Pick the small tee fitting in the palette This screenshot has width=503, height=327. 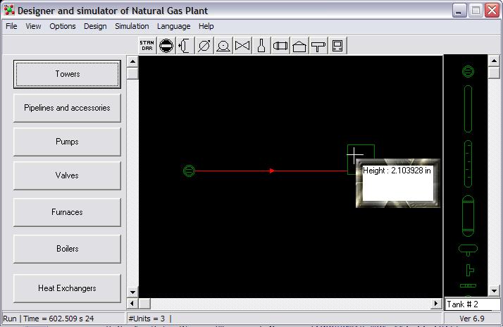coord(470,270)
